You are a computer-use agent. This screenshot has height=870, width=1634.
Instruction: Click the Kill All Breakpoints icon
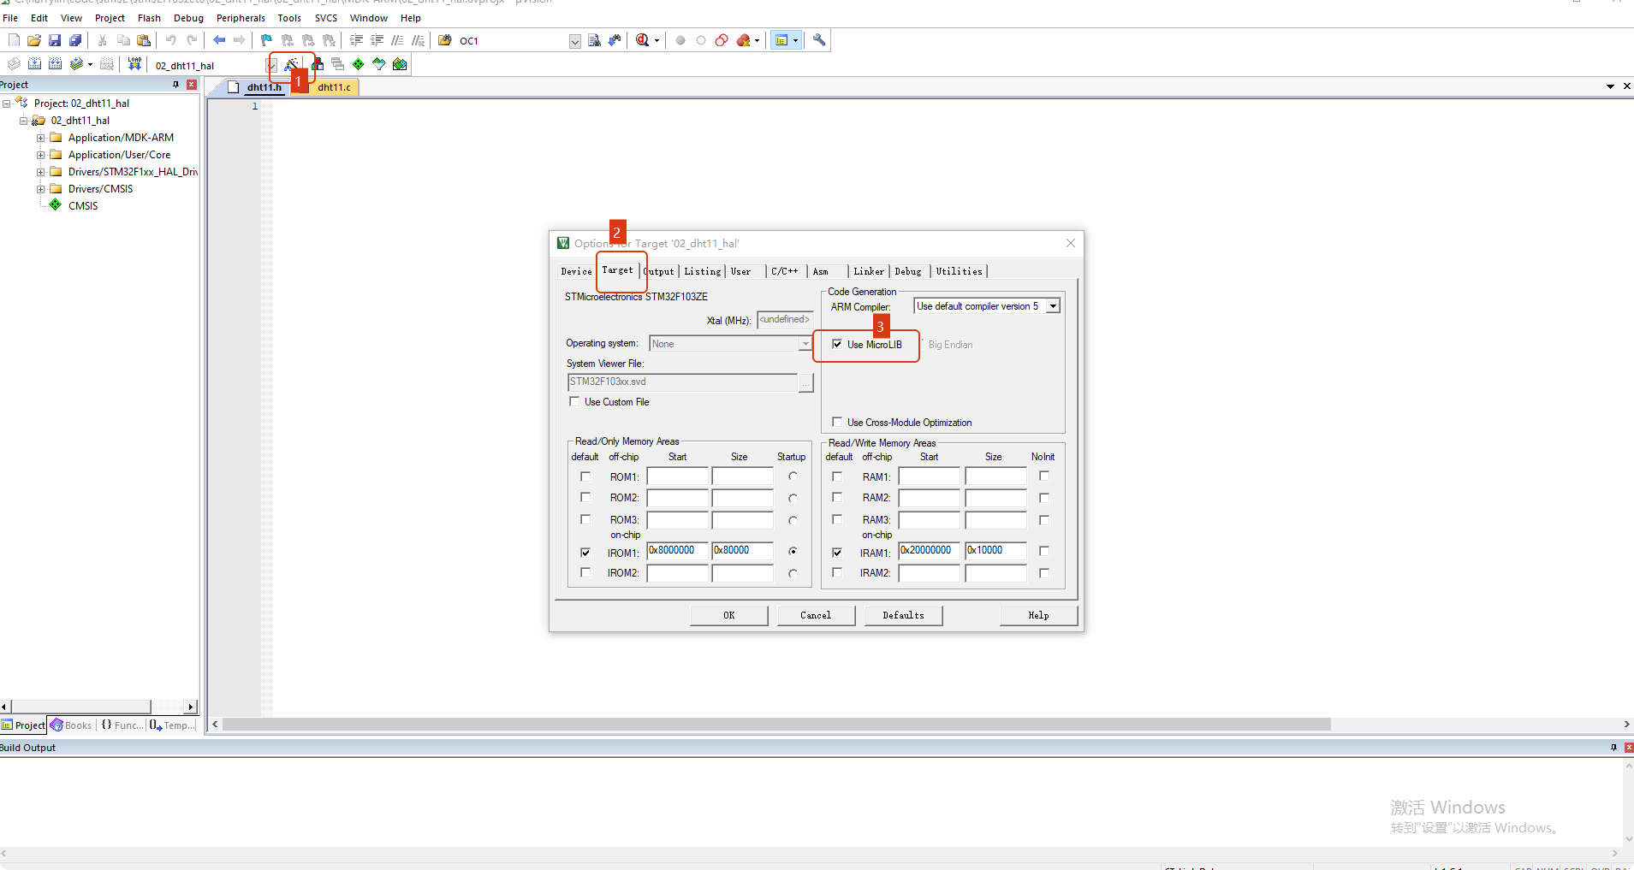[x=743, y=40]
